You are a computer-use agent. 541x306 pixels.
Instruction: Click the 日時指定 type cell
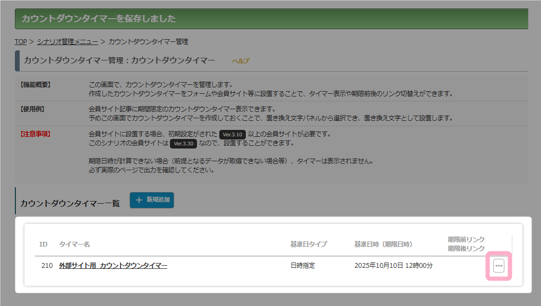(303, 265)
